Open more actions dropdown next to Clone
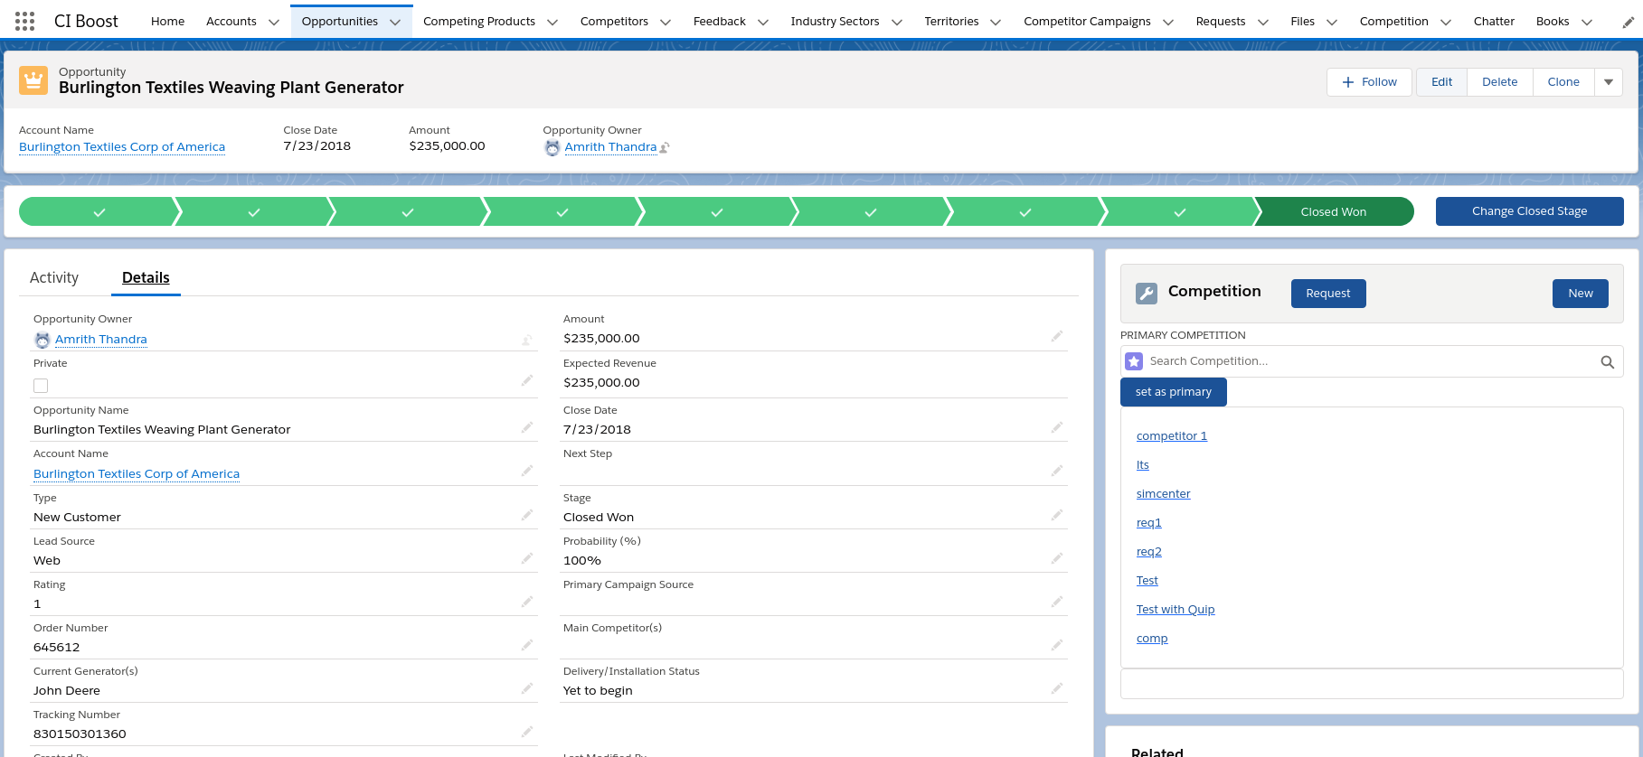This screenshot has width=1643, height=757. point(1609,82)
